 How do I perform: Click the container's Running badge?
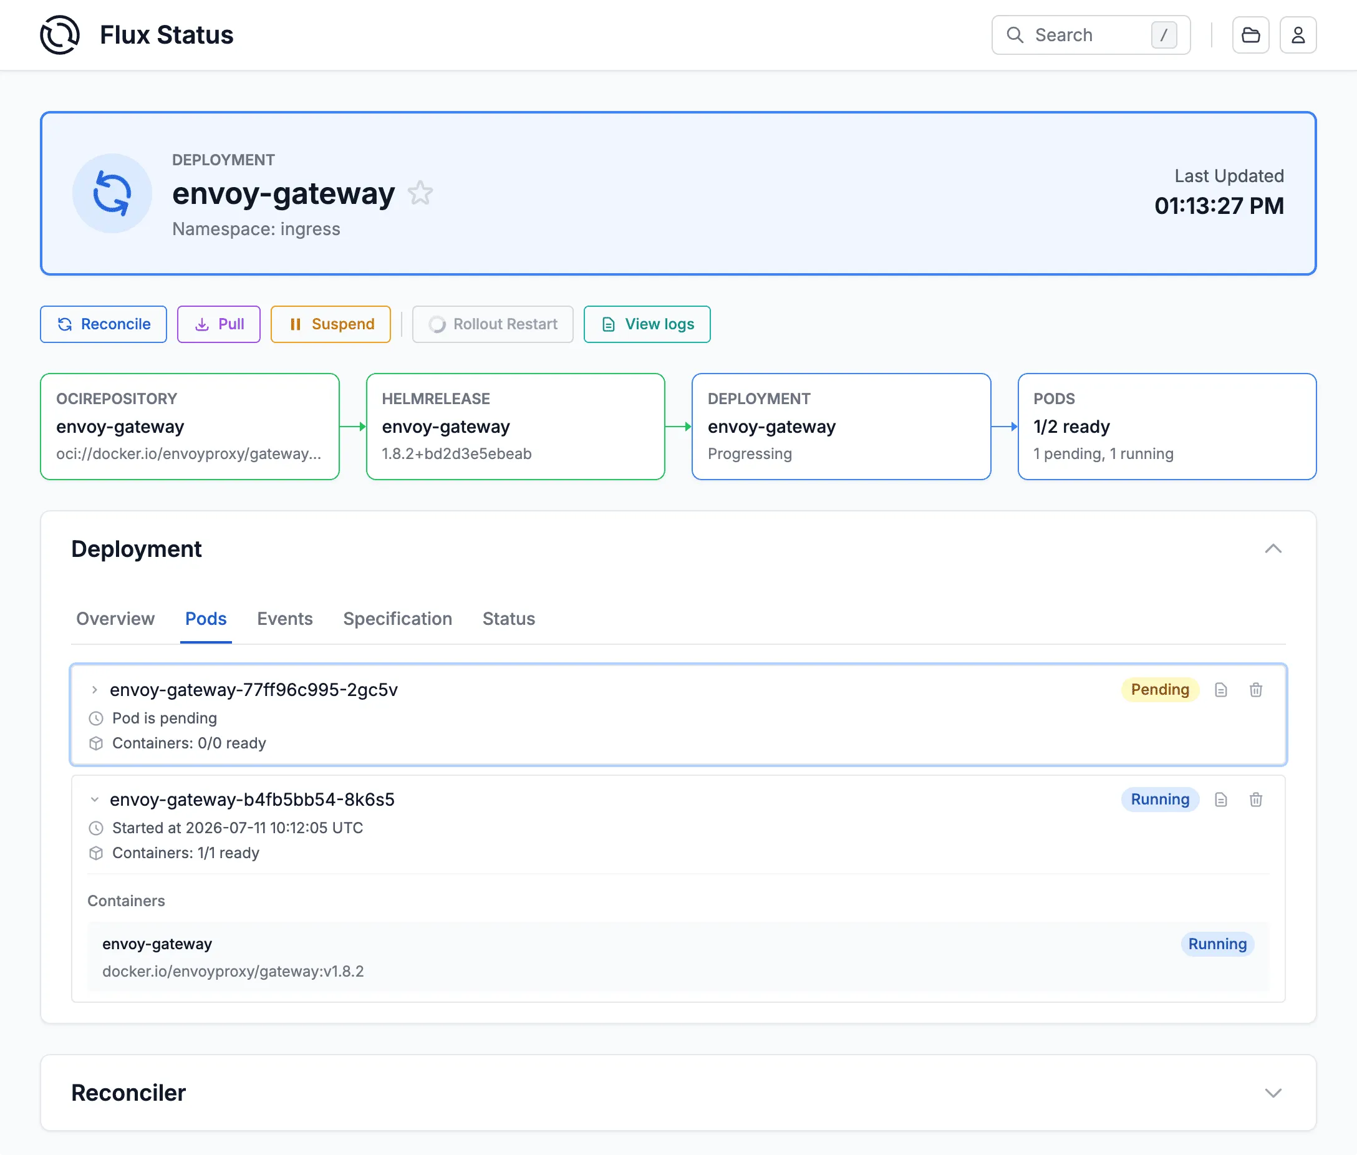click(x=1217, y=944)
